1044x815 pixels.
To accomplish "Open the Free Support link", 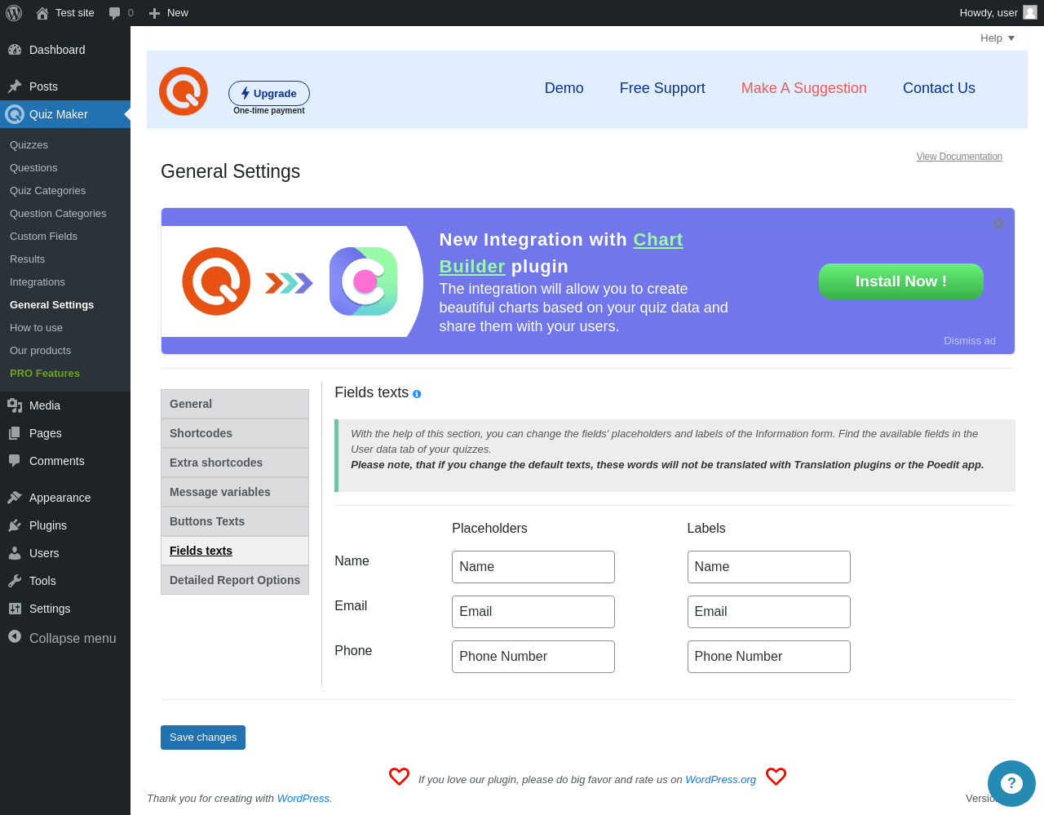I will 662,88.
